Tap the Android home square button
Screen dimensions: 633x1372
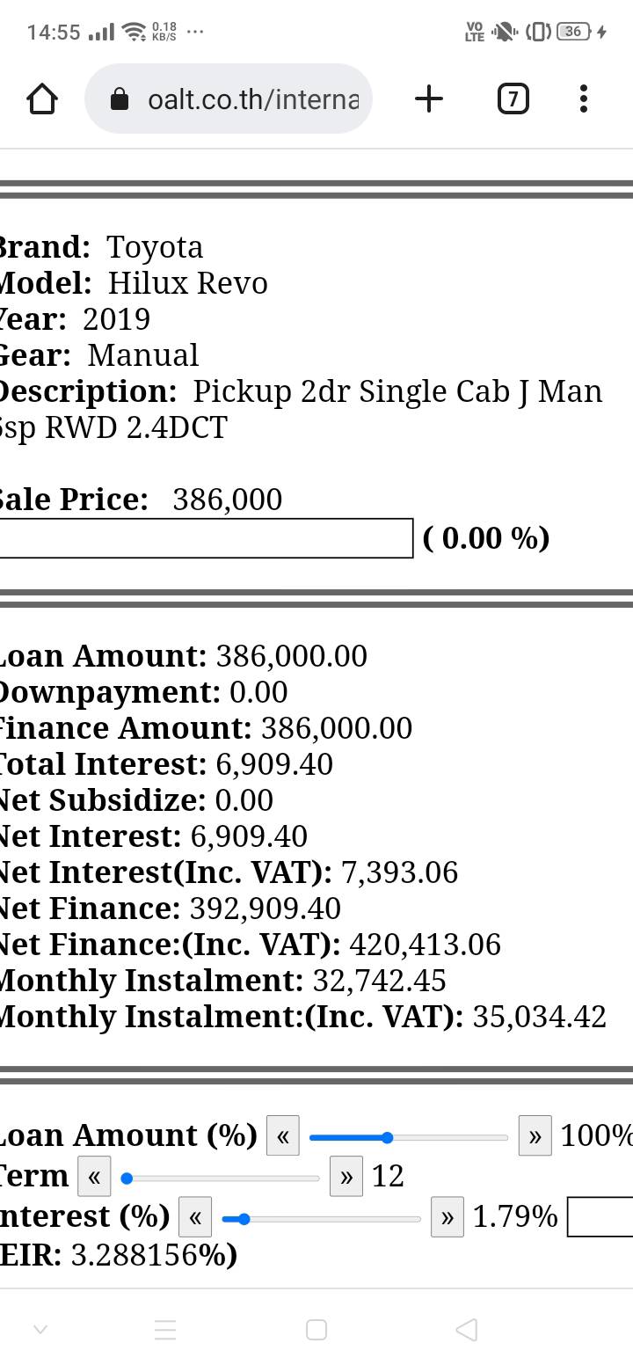point(316,1329)
